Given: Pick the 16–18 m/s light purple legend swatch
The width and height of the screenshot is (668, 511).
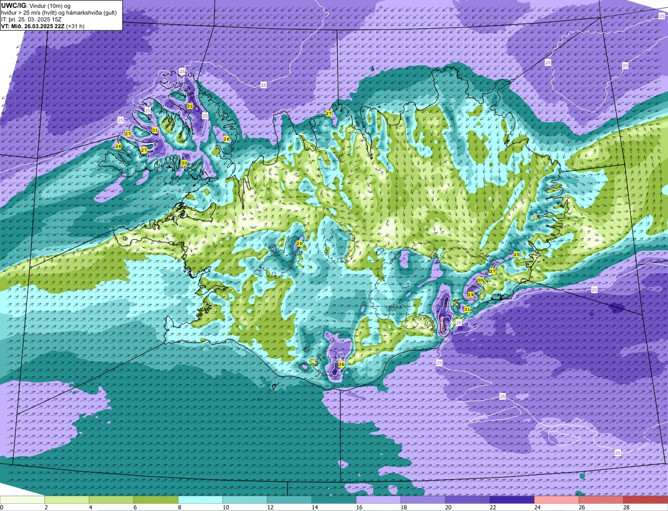Looking at the screenshot, I should (x=378, y=500).
